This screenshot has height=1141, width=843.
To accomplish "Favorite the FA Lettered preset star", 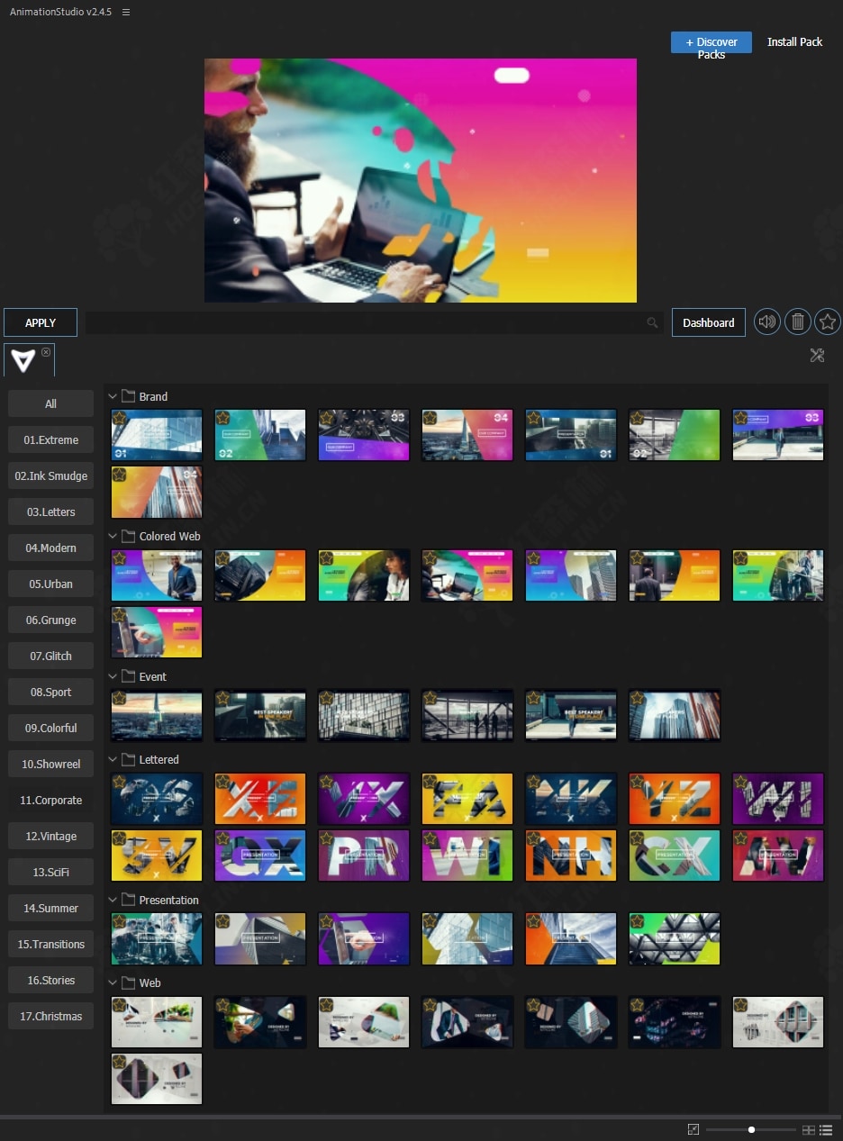I will pyautogui.click(x=430, y=782).
